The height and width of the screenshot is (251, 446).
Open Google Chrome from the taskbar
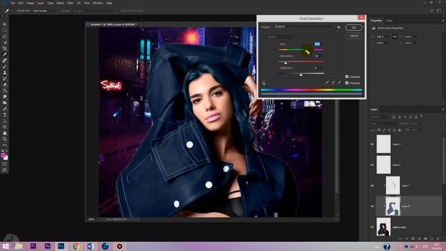tap(76, 246)
